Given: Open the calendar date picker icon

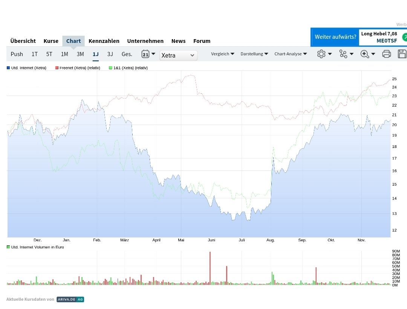Looking at the screenshot, I should click(145, 54).
